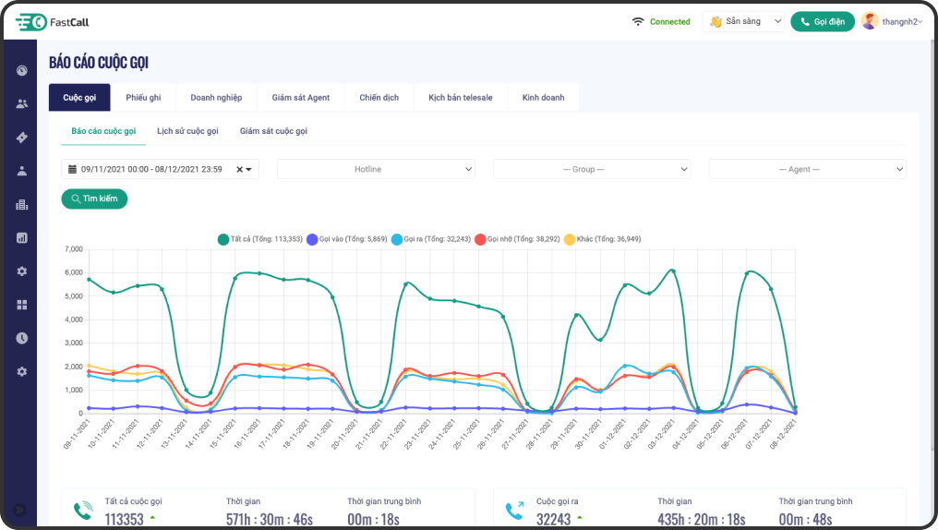Open the bar chart reports sidebar icon
Viewport: 938px width, 530px height.
tap(22, 238)
